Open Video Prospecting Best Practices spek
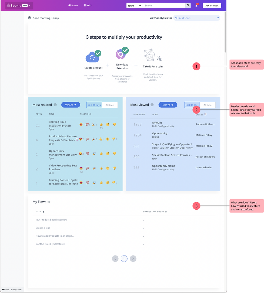The image size is (264, 293). pos(63,168)
